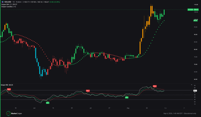The image size is (201, 117).
Task: Click the Jul label on time axis
Action: (90, 108)
